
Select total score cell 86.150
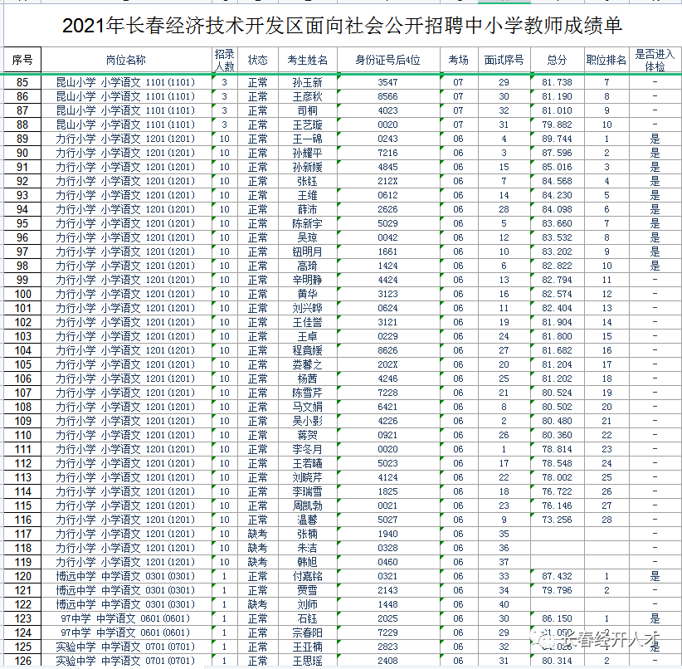(558, 618)
